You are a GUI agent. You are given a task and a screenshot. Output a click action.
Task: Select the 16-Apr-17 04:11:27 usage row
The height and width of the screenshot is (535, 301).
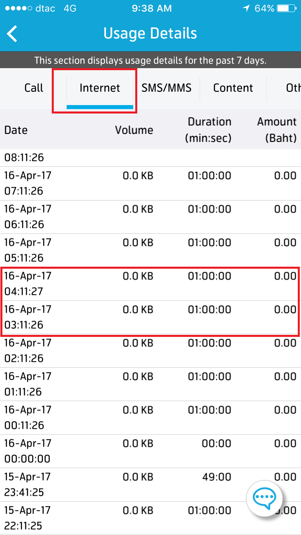pos(150,284)
